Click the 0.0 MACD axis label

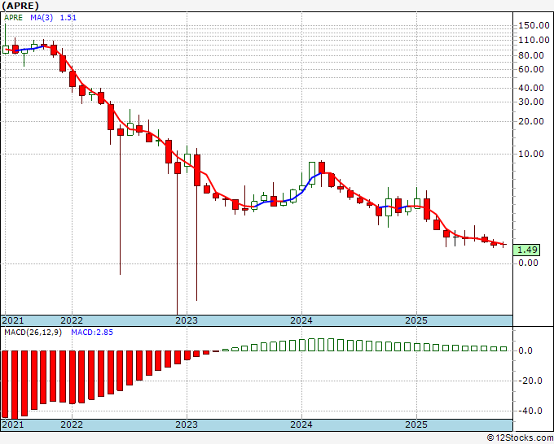coord(525,351)
